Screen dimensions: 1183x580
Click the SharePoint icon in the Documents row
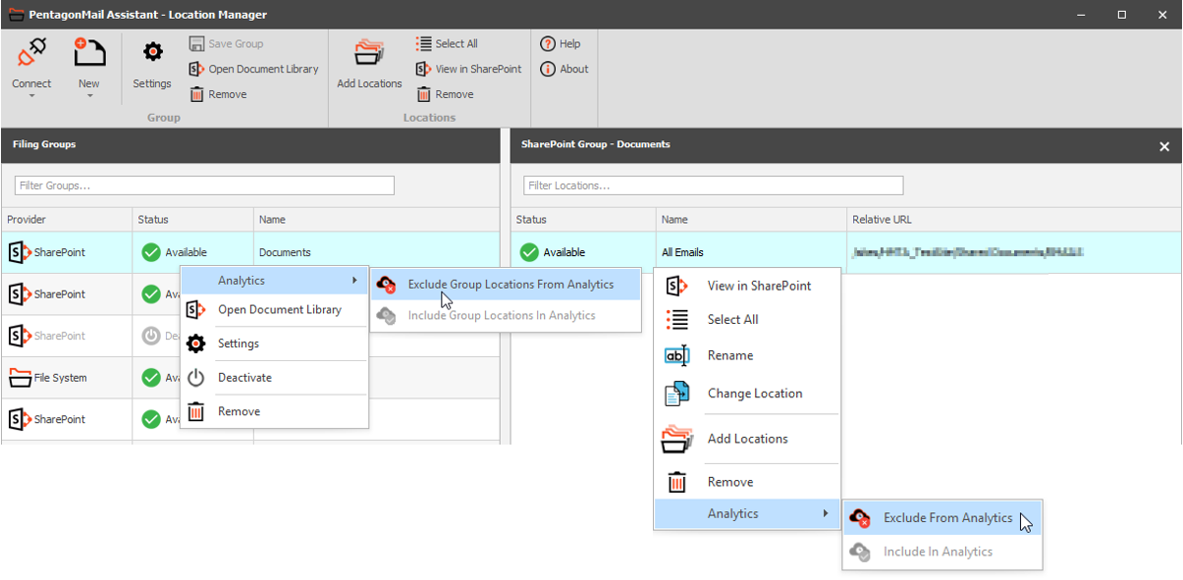pos(20,252)
